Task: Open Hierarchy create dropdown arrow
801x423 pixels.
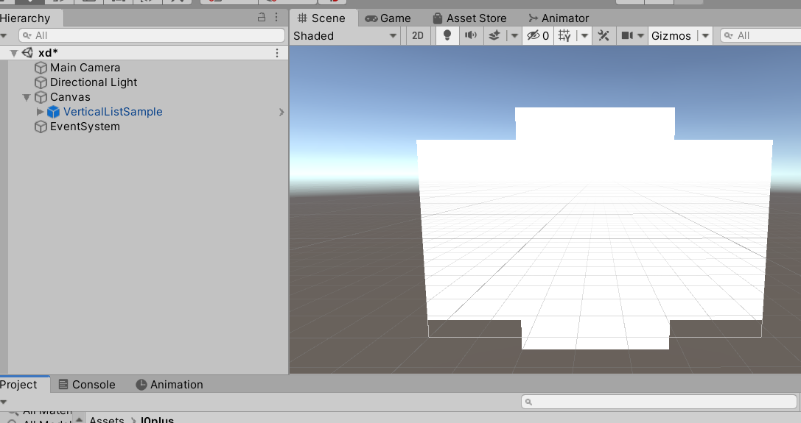Action: (x=4, y=36)
